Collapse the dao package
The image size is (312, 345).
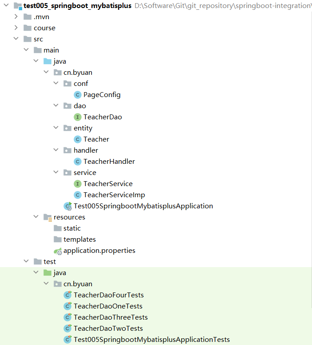(x=56, y=105)
